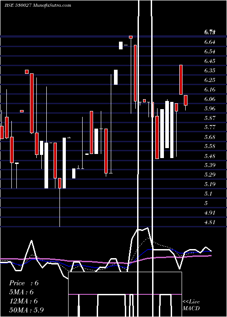Click the 5.48 price axis label
Screen dimensions: 227x317
210,156
